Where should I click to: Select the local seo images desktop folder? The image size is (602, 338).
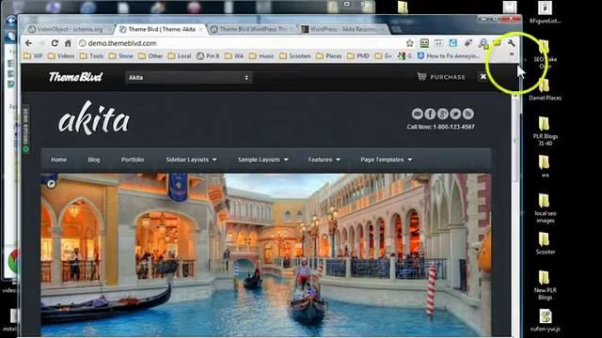[x=545, y=208]
